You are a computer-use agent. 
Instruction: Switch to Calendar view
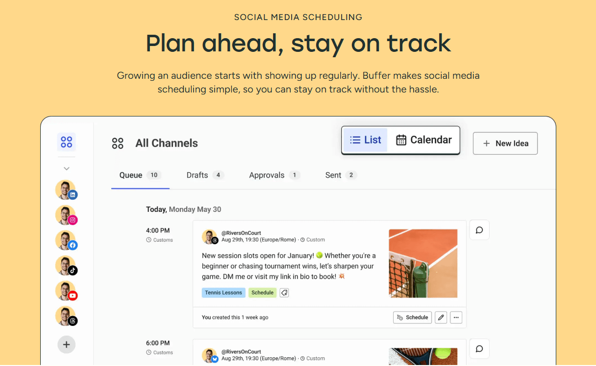(424, 140)
